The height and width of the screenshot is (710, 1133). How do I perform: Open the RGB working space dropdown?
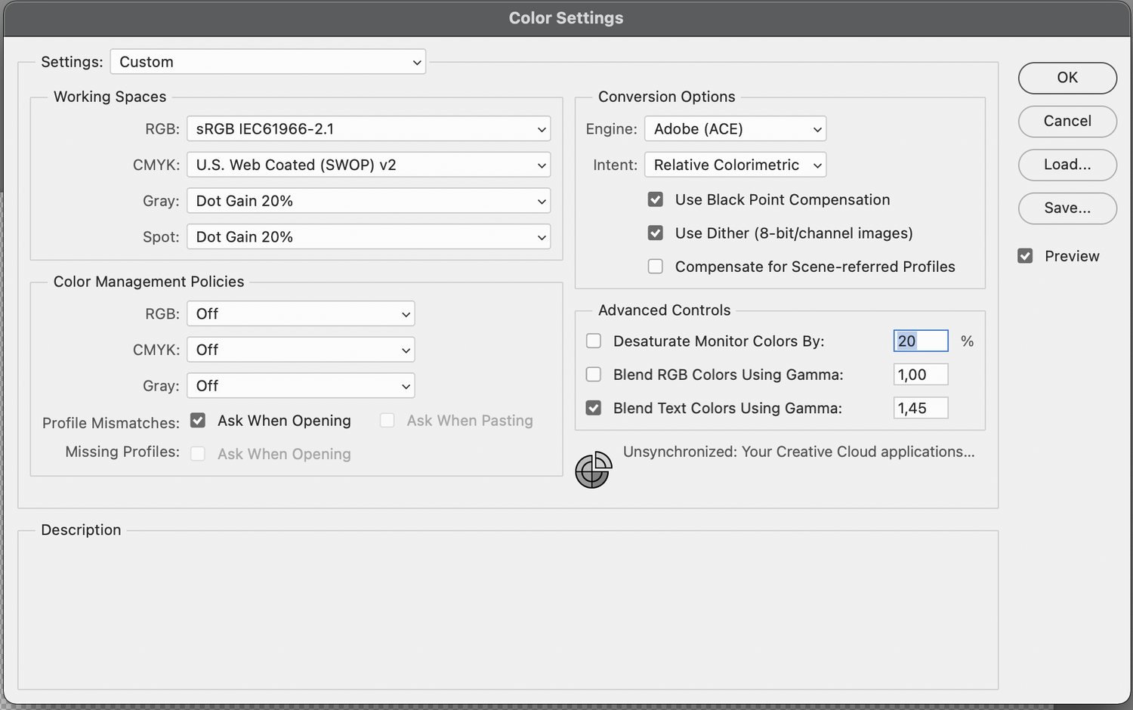(x=369, y=129)
